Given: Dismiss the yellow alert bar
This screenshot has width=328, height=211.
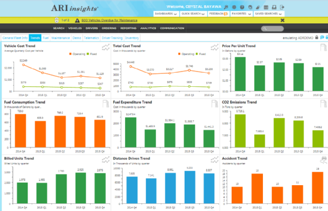Looking at the screenshot, I should [x=282, y=21].
